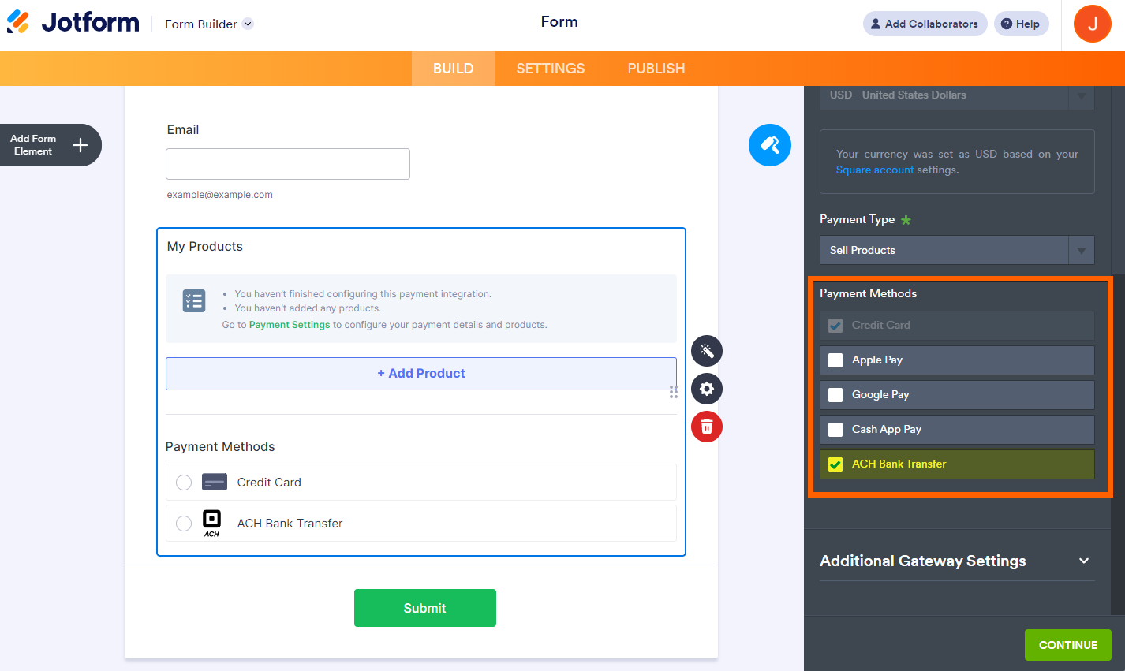
Task: Switch to the BUILD tab
Action: (x=454, y=69)
